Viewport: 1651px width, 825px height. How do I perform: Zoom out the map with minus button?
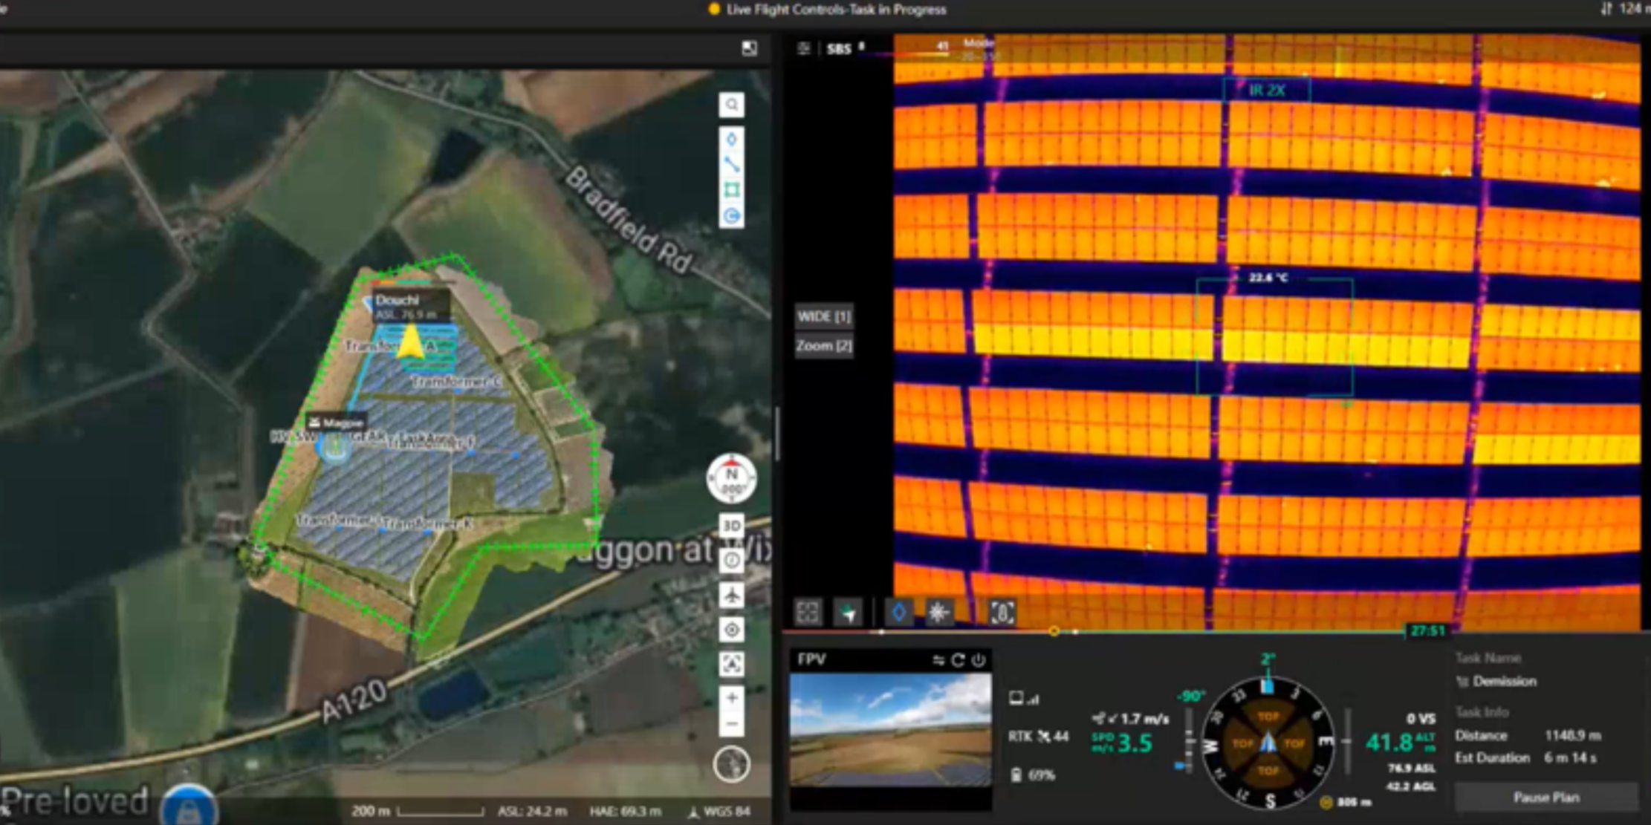[x=732, y=723]
